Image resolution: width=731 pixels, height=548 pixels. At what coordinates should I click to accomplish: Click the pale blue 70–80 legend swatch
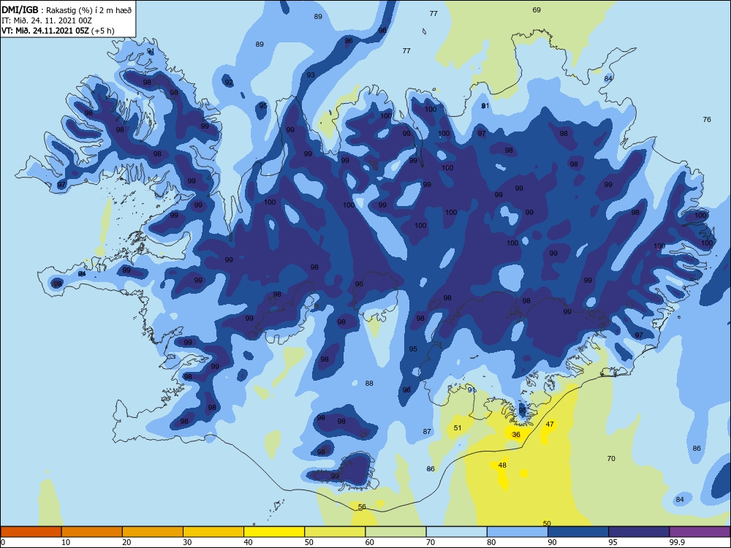[x=456, y=532]
